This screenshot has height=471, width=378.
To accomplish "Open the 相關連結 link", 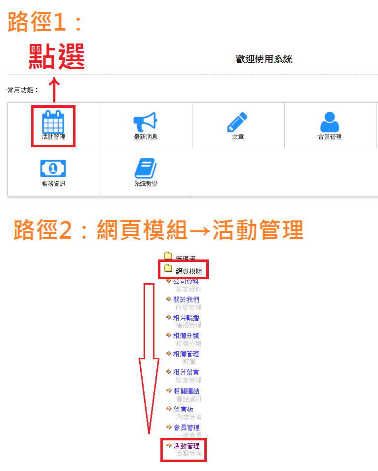I will [x=187, y=391].
